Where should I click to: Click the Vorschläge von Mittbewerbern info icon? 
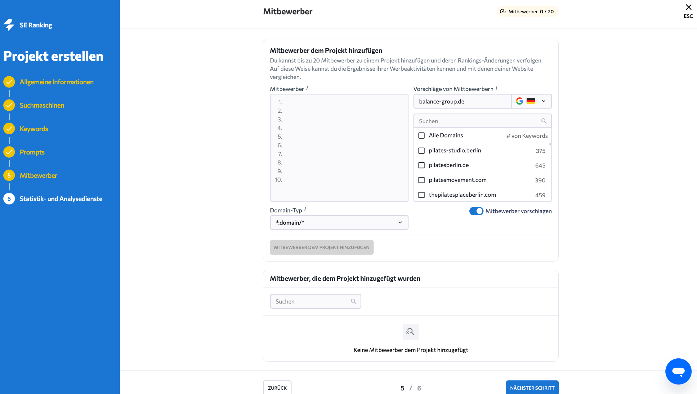pyautogui.click(x=496, y=88)
